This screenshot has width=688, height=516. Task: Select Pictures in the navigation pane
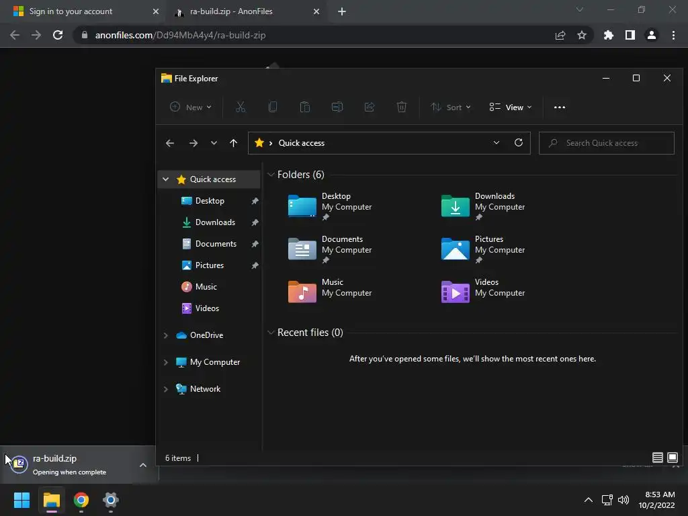coord(210,265)
